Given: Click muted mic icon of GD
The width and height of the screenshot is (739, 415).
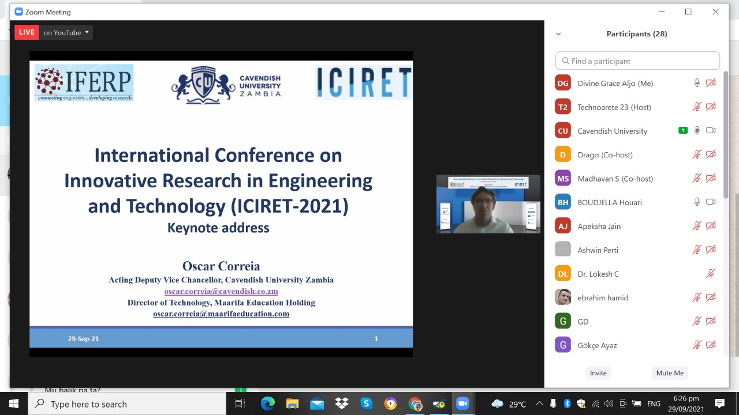Looking at the screenshot, I should pyautogui.click(x=697, y=321).
